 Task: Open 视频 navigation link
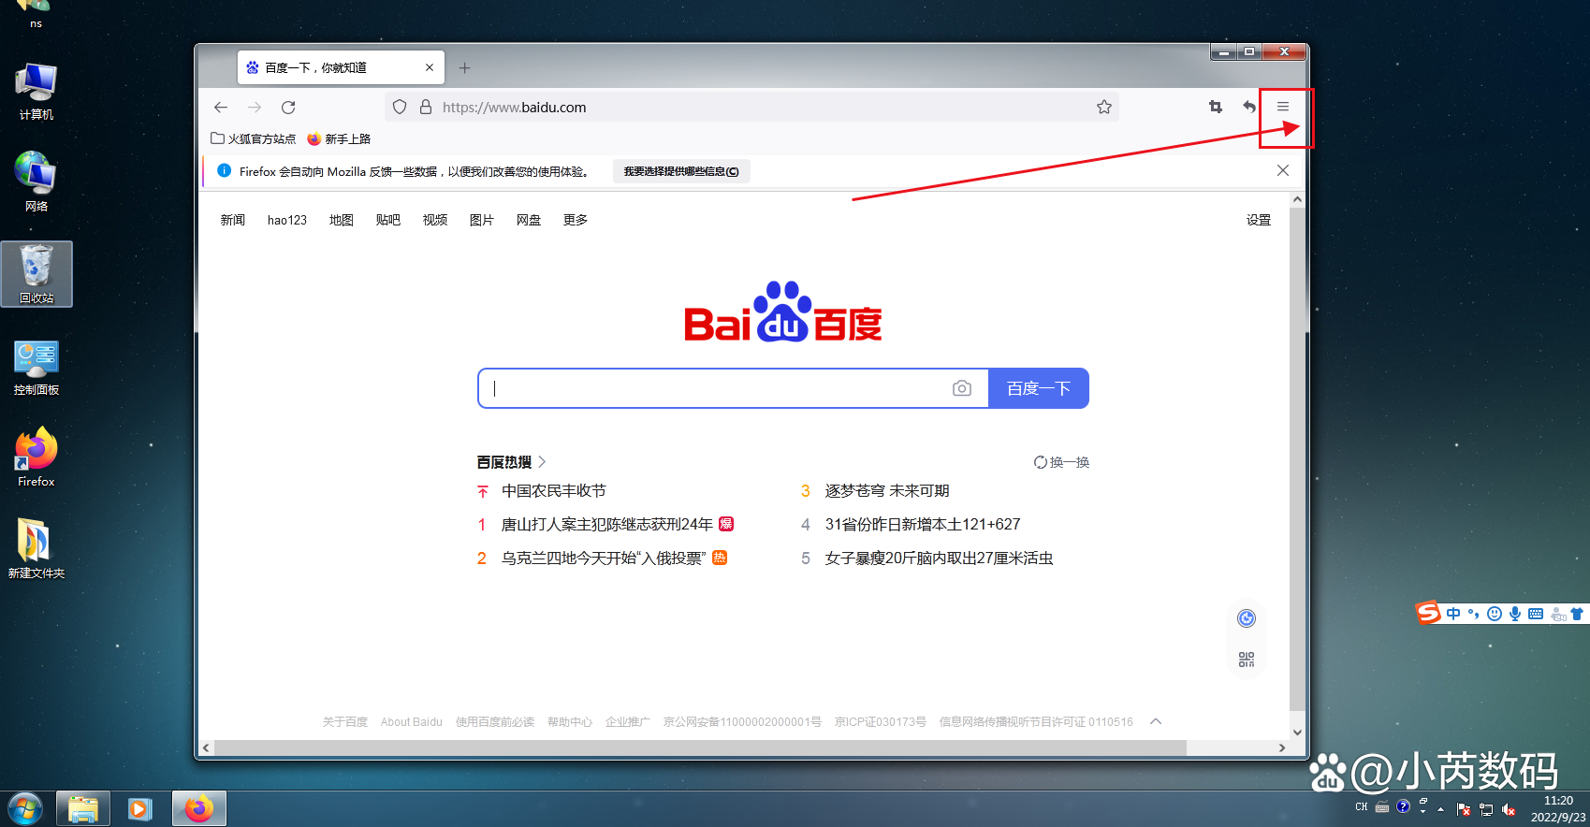[x=435, y=220]
